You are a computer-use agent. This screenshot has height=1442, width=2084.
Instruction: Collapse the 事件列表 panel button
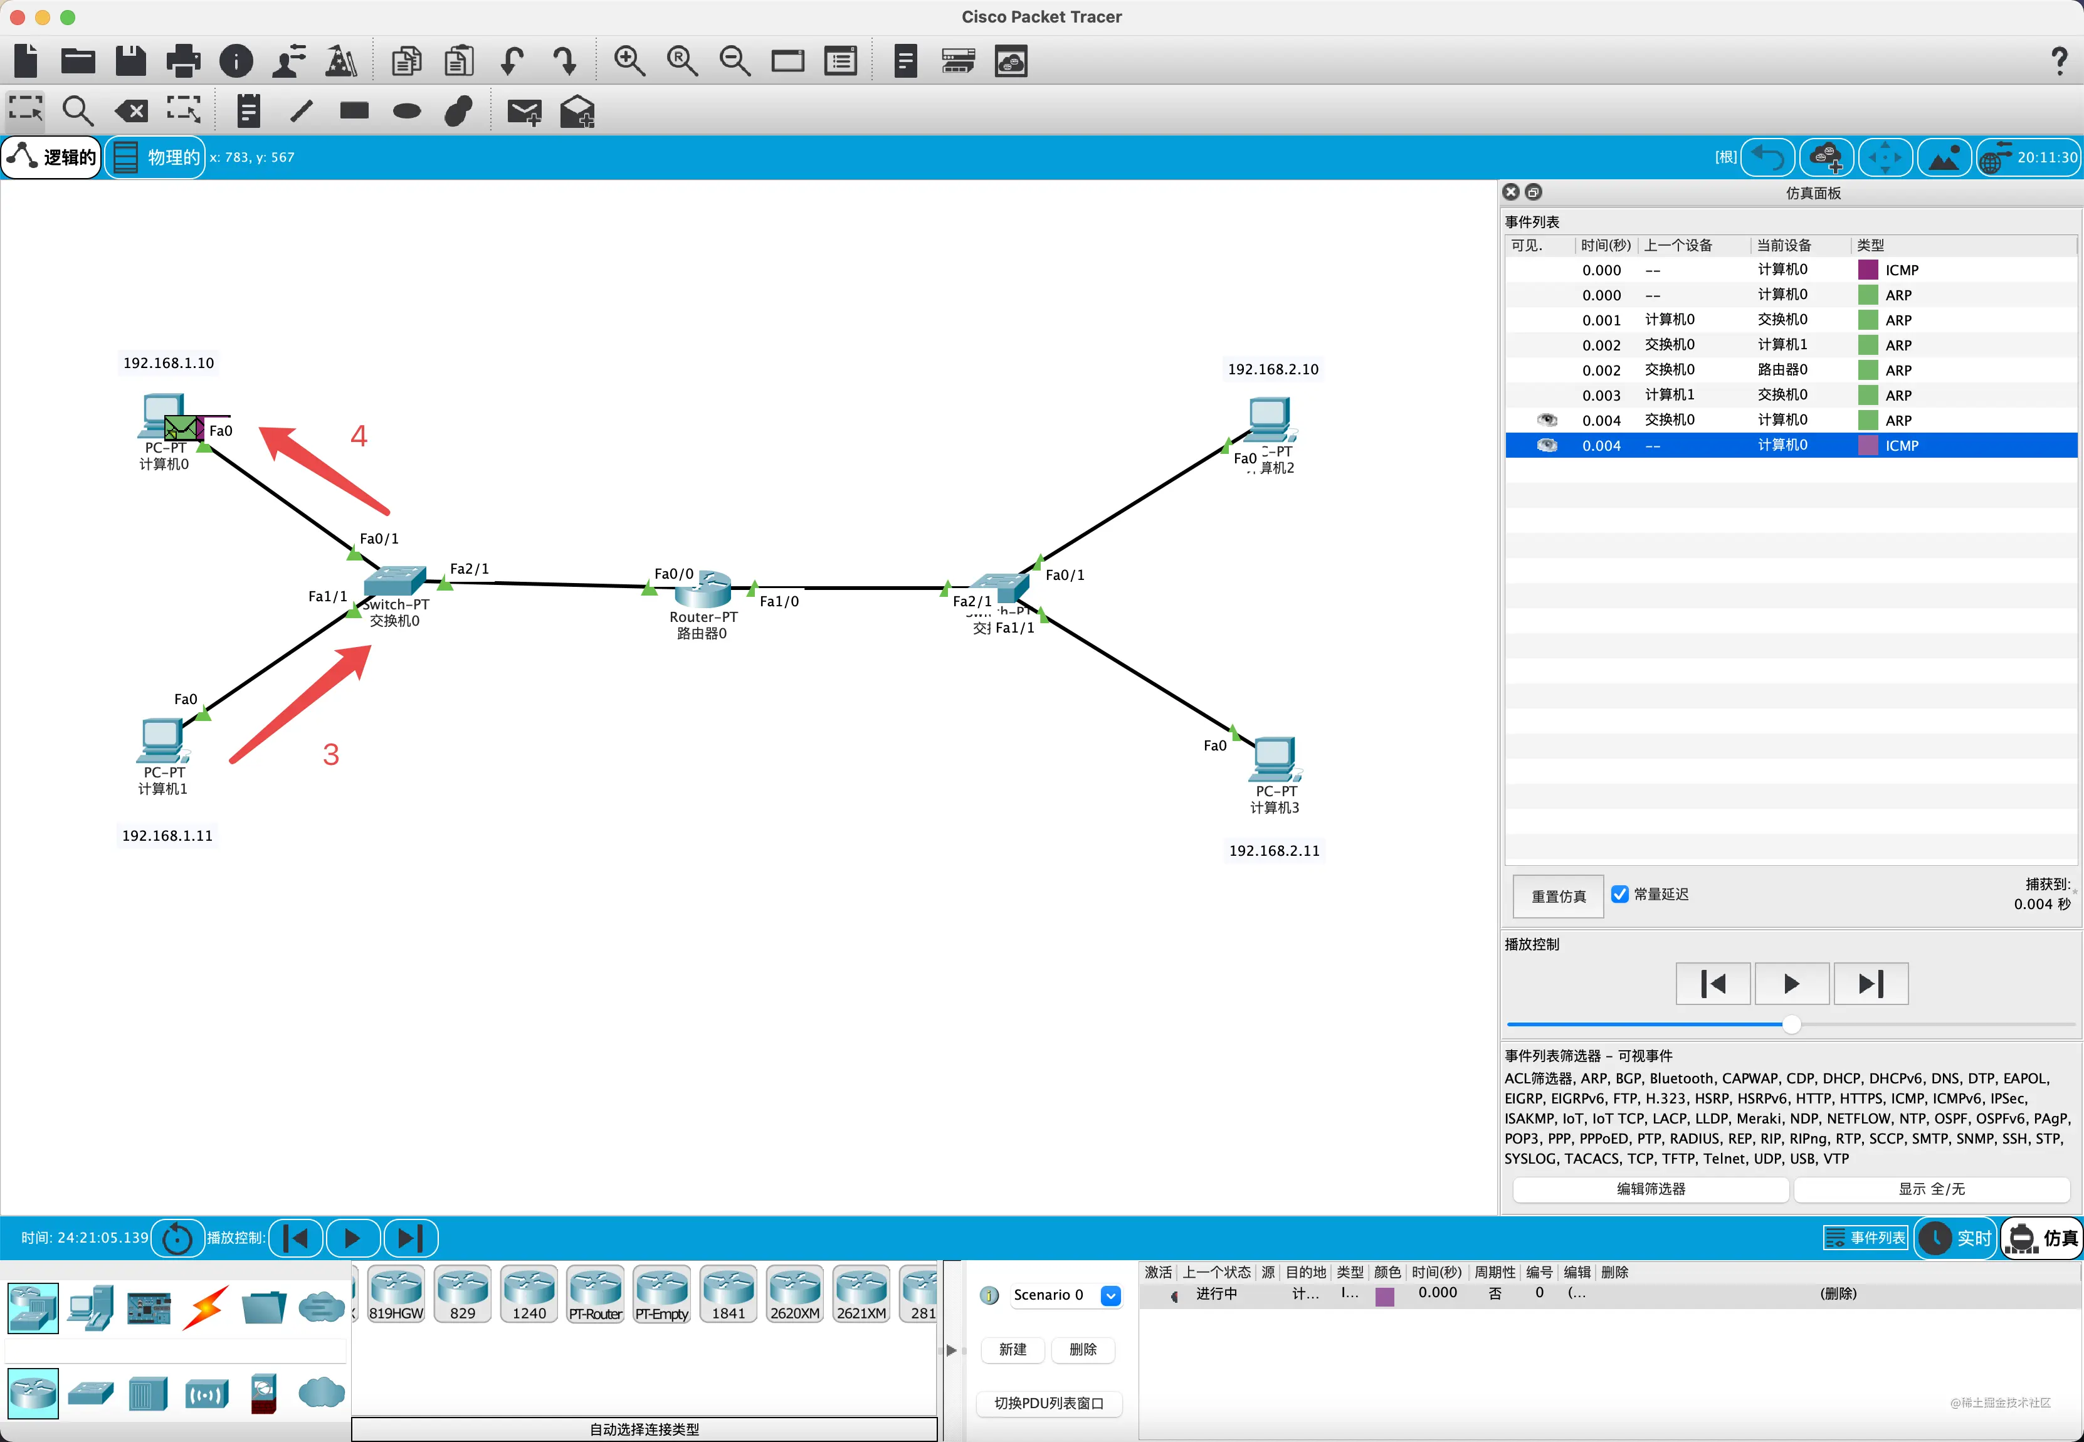pos(1865,1237)
